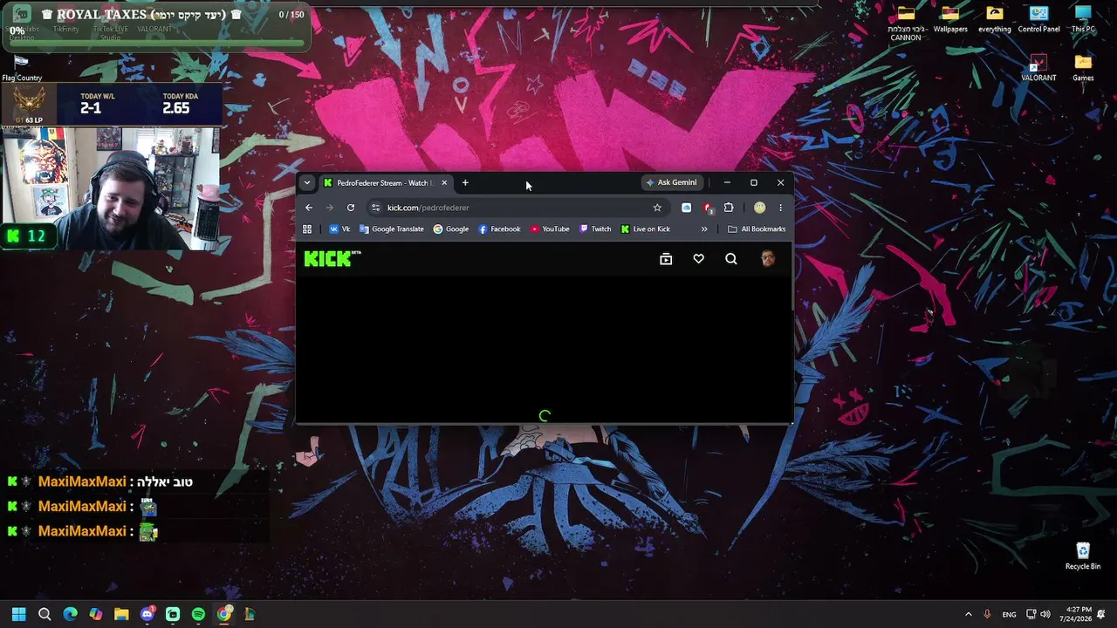Open the All Bookmarks folder
Viewport: 1117px width, 628px height.
tap(757, 229)
